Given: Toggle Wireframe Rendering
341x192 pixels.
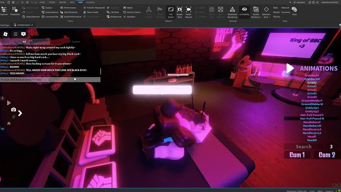Looking at the screenshot, I should 232,12.
